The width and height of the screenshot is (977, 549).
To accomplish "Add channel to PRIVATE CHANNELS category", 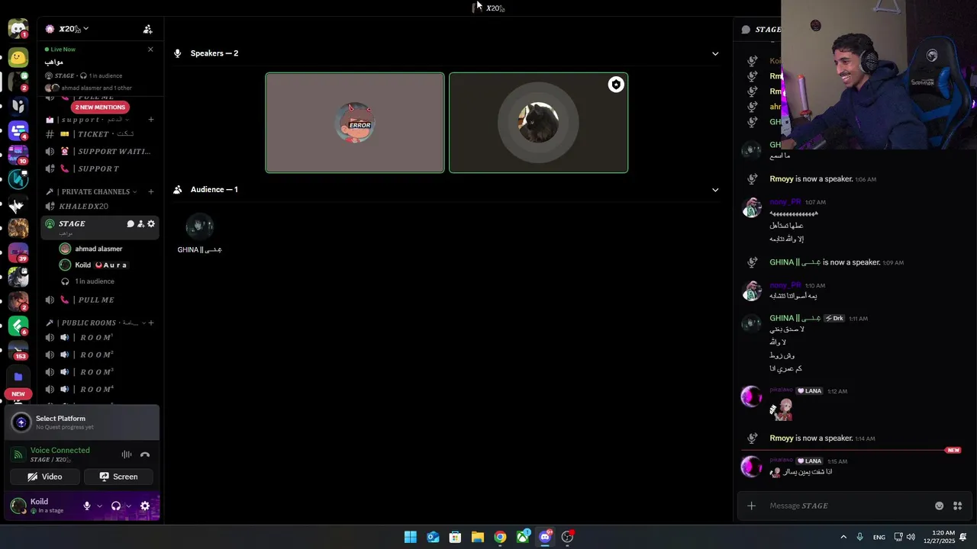I will coord(151,191).
